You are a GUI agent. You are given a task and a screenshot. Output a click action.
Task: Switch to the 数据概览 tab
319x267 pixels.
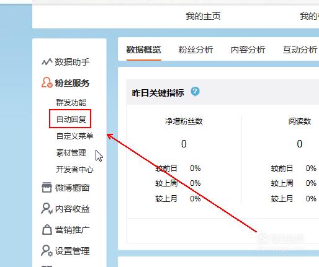pyautogui.click(x=143, y=50)
